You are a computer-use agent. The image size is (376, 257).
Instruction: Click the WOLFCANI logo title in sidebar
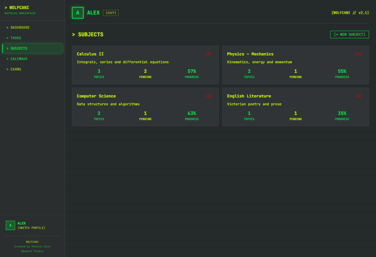coord(17,8)
